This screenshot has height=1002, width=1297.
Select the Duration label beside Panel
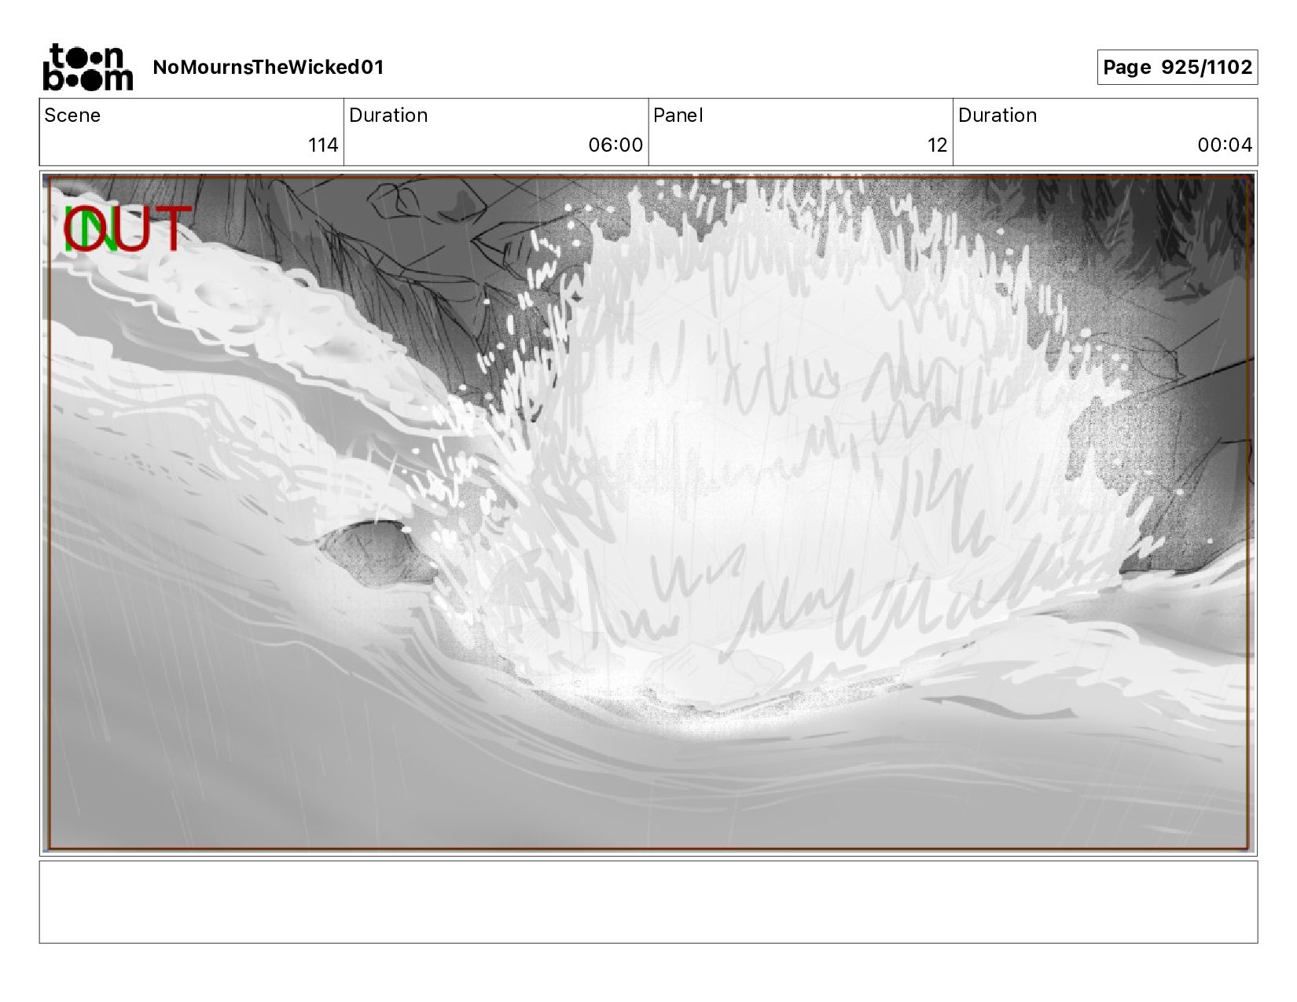point(998,116)
